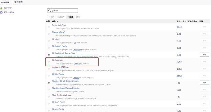The height and width of the screenshot is (112, 211).
Task: Open the Jackson 2 API Plugin link
Action: click(x=61, y=67)
